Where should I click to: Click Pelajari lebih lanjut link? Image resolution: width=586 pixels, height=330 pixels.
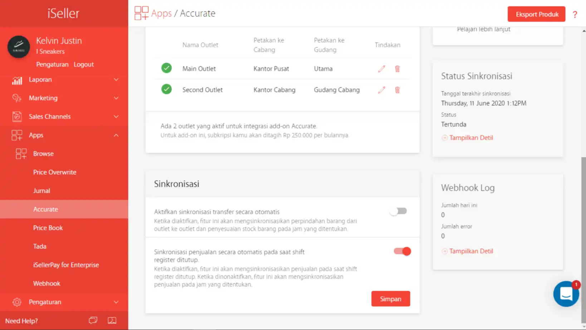[483, 29]
